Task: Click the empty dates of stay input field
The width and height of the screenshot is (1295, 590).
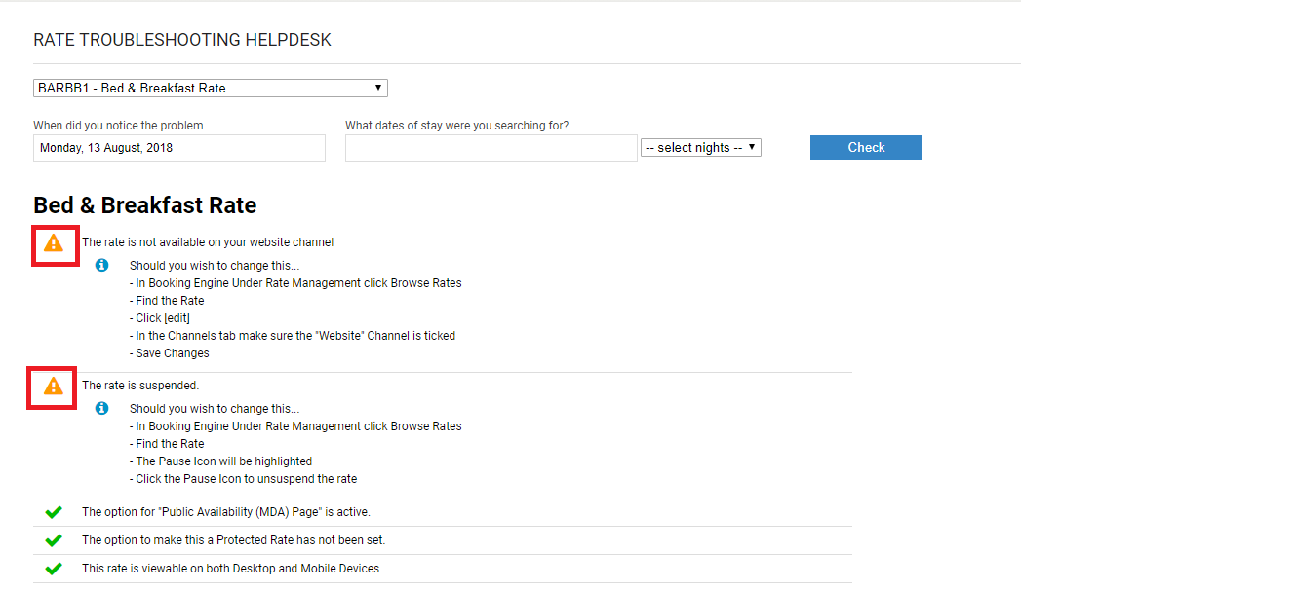Action: 491,148
